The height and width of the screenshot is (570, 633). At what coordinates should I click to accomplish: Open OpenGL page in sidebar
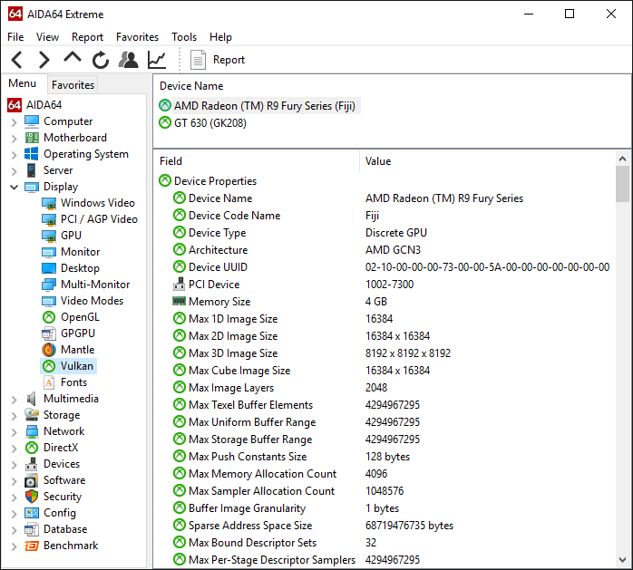click(x=80, y=317)
